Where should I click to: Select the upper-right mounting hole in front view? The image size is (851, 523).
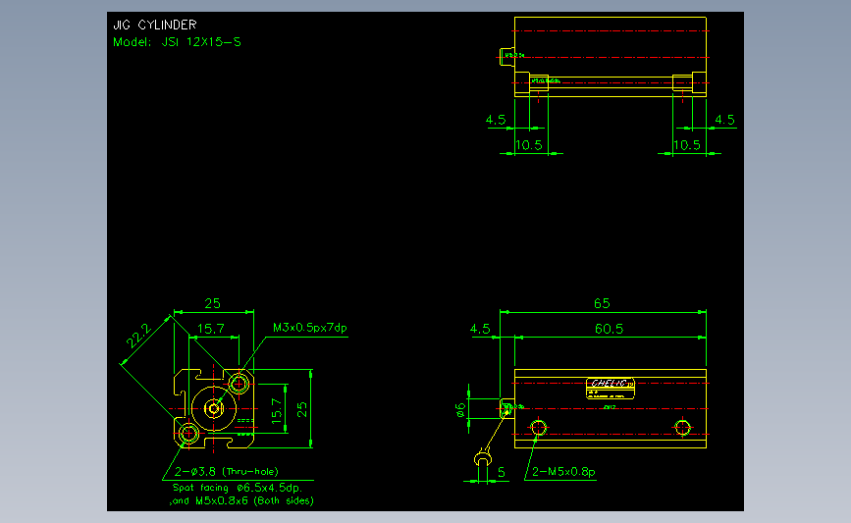pyautogui.click(x=239, y=384)
